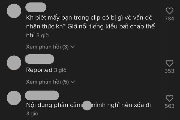Image resolution: width=180 pixels, height=120 pixels.
Task: Select the comment text starting "Kh biết mấy bạn"
Action: click(90, 26)
